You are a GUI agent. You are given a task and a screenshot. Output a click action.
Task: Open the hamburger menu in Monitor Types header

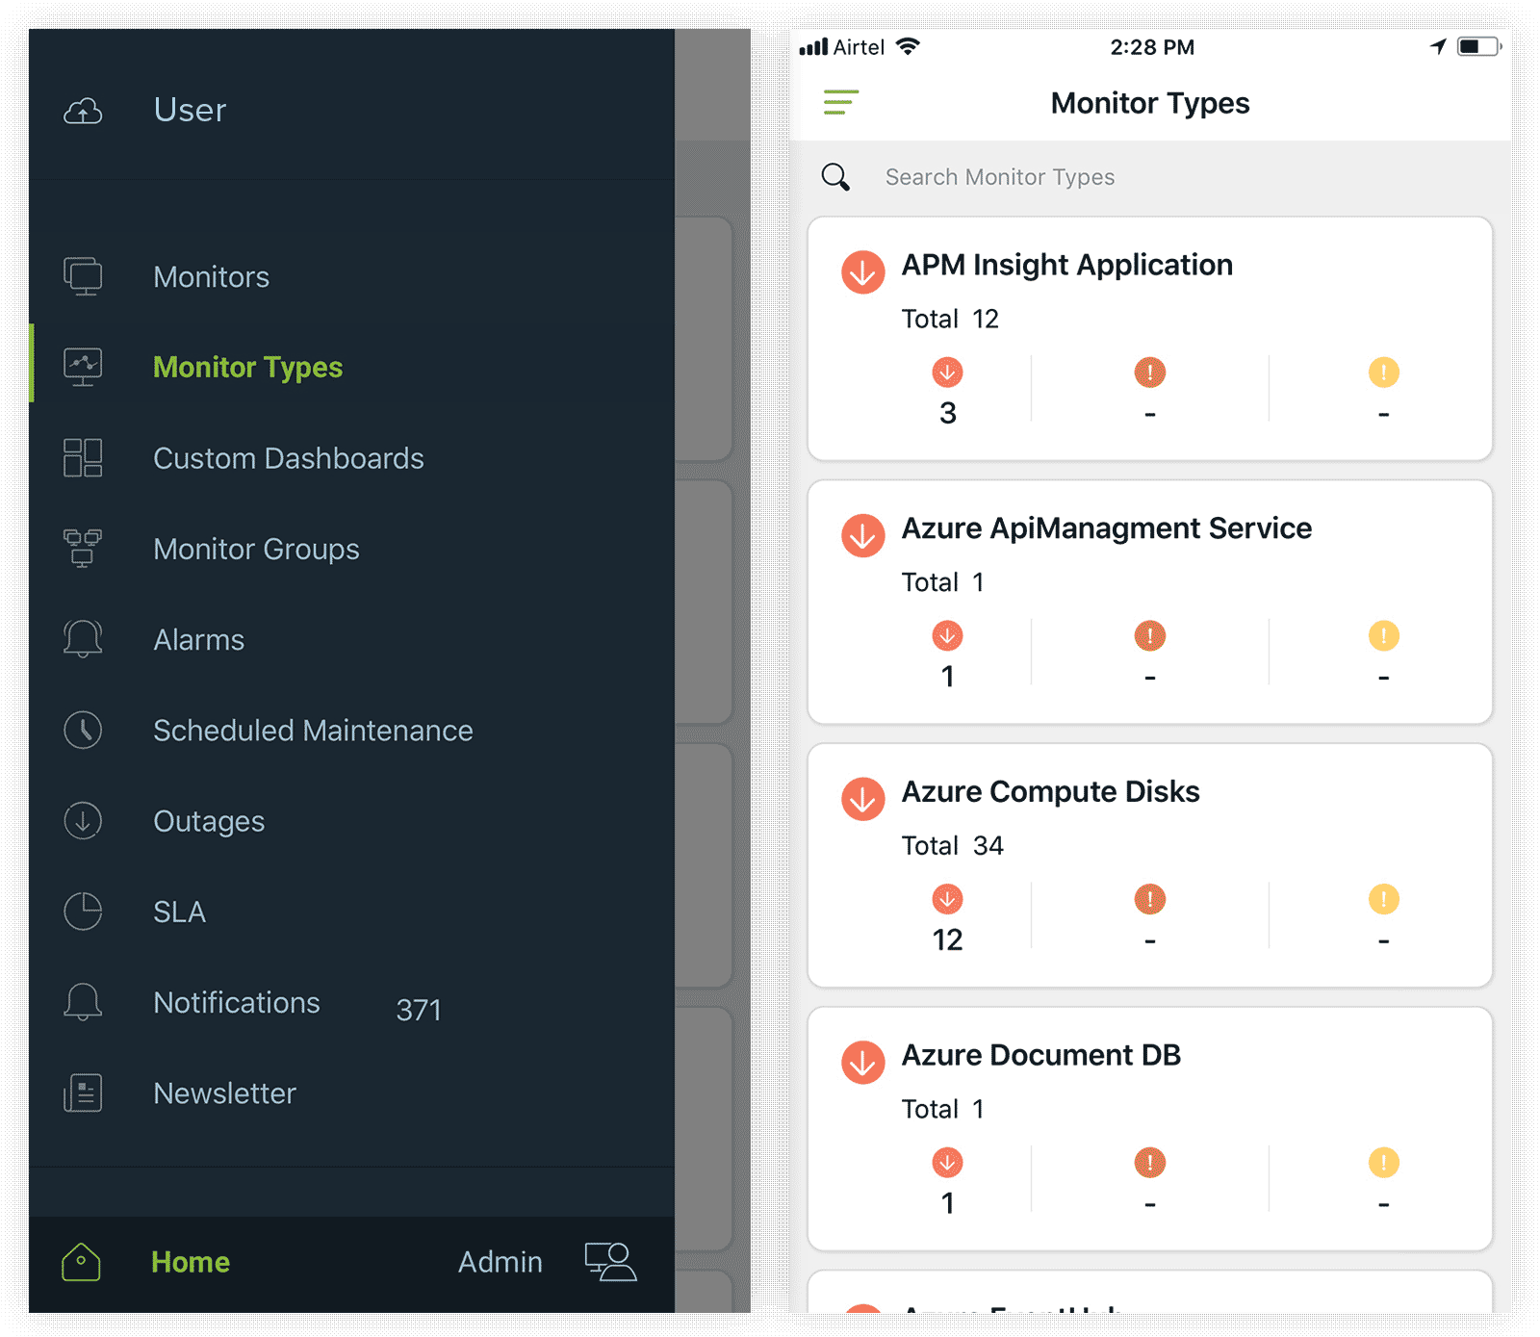tap(840, 102)
